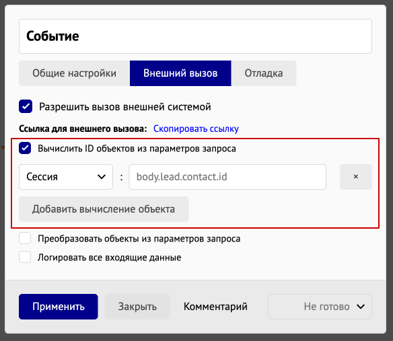Open the Отладка tab
393x341 pixels.
[264, 73]
